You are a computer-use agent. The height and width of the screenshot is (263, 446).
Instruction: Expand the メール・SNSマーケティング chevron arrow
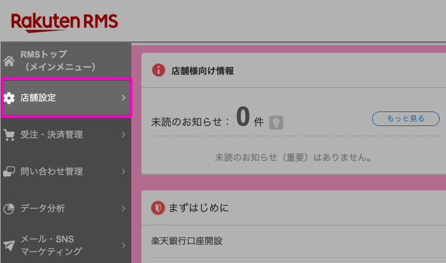pyautogui.click(x=123, y=245)
